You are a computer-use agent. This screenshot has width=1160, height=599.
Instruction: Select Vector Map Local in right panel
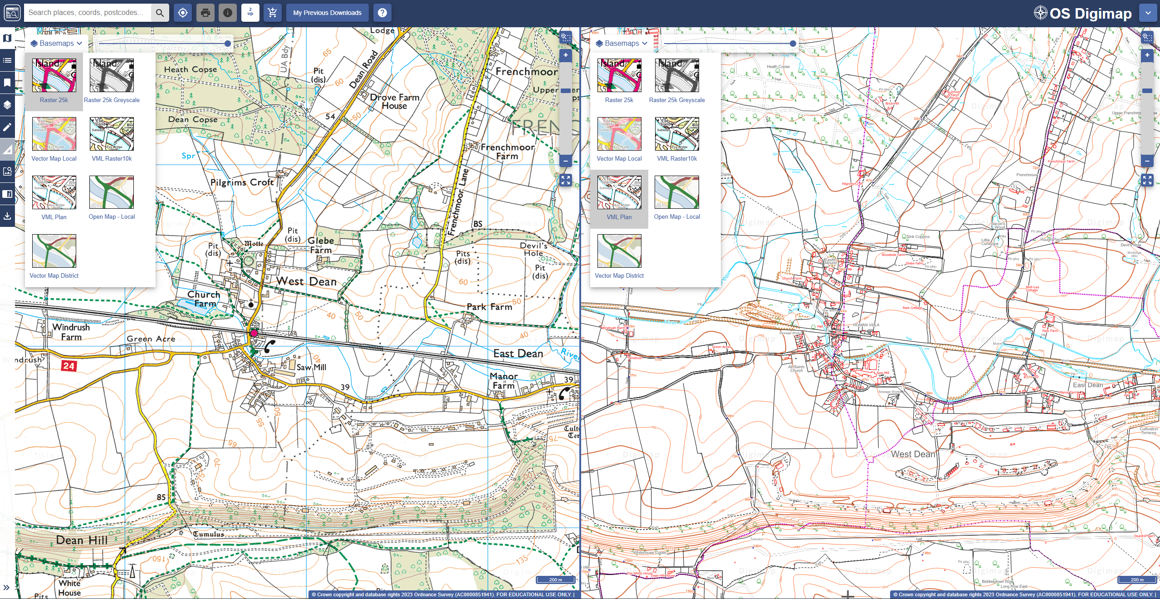coord(619,140)
